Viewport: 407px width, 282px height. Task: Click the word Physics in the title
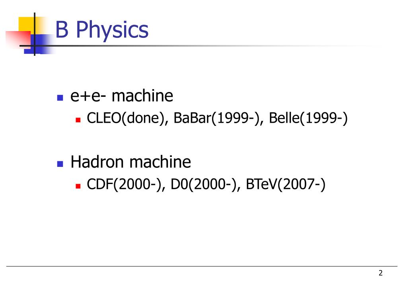point(112,30)
